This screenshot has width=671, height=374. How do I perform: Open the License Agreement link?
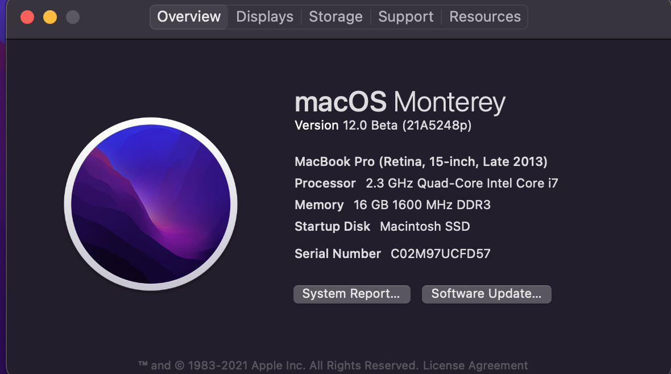click(475, 365)
